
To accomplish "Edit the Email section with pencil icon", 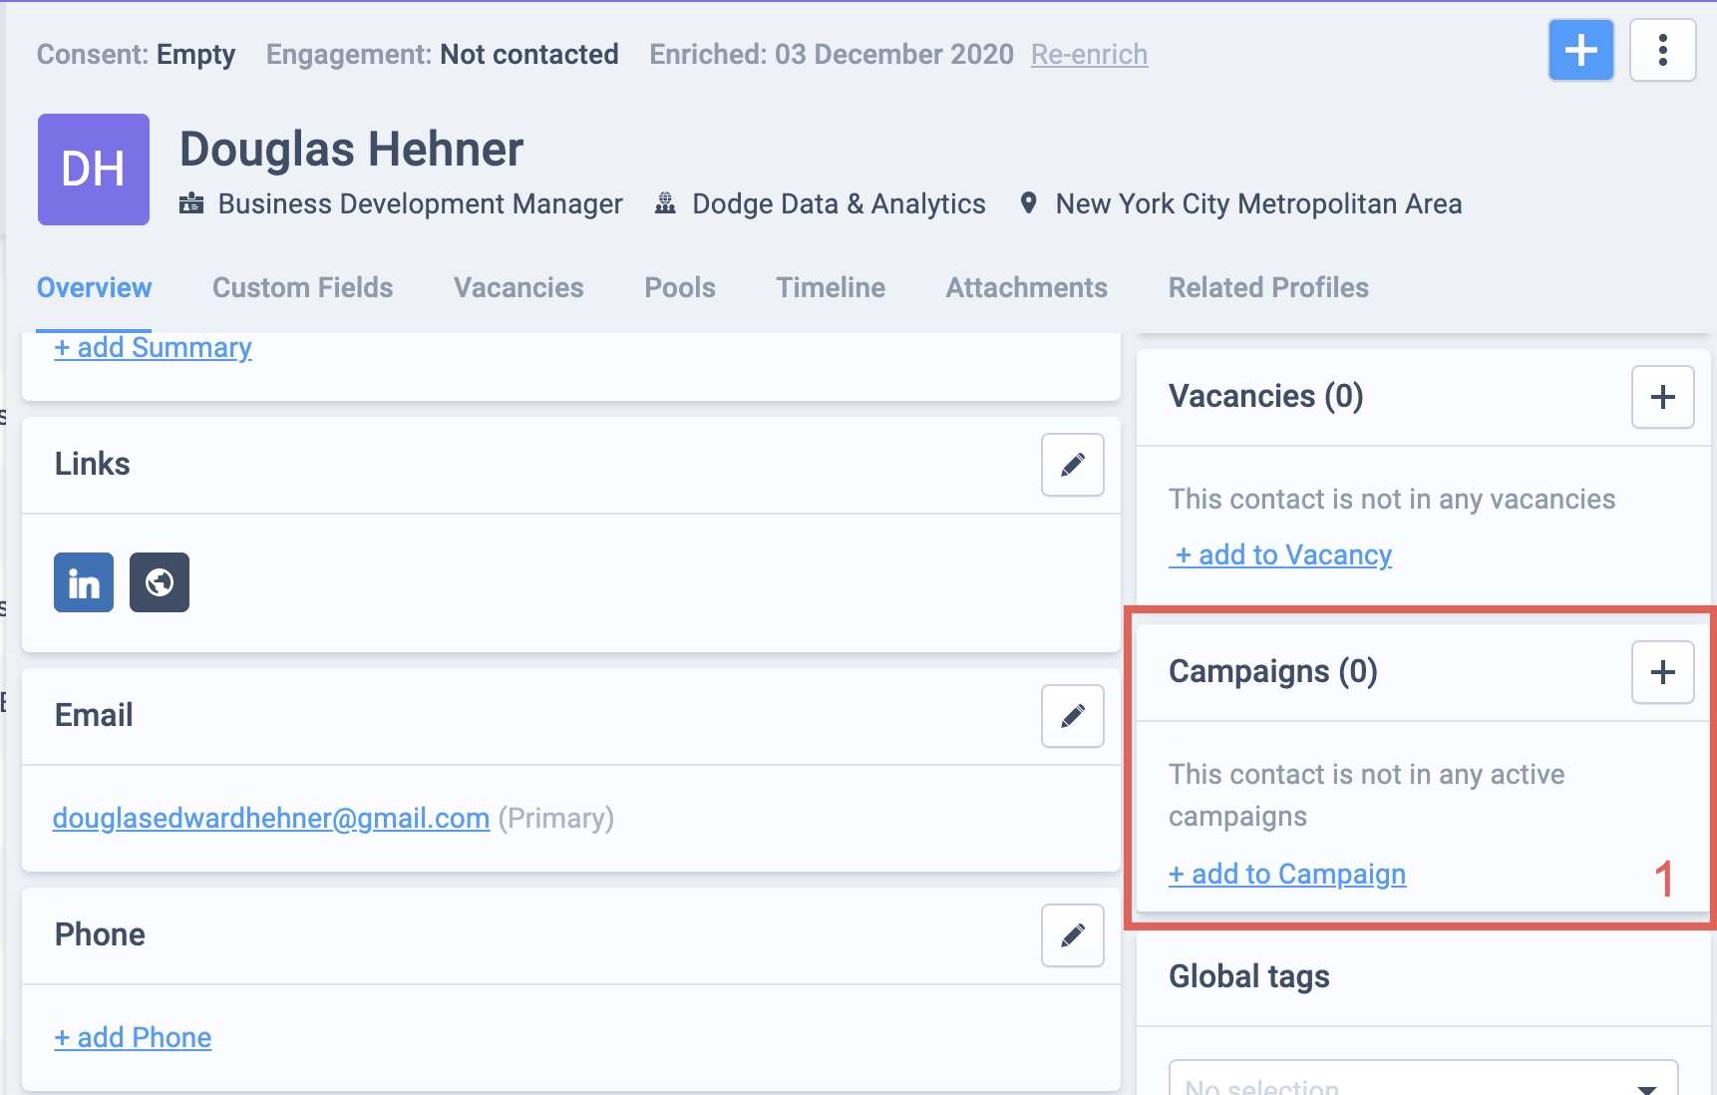I will tap(1072, 716).
